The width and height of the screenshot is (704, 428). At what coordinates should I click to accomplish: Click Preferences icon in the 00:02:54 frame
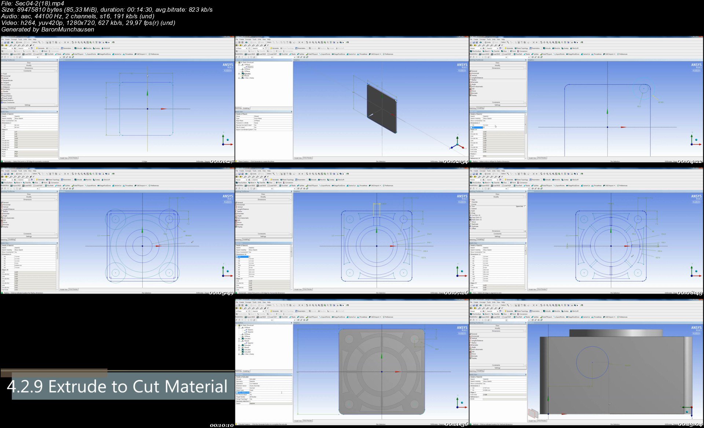tap(388, 54)
